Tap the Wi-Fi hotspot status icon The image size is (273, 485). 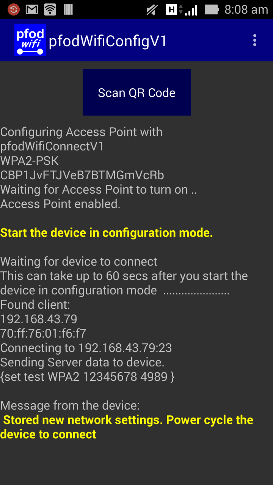tap(50, 9)
